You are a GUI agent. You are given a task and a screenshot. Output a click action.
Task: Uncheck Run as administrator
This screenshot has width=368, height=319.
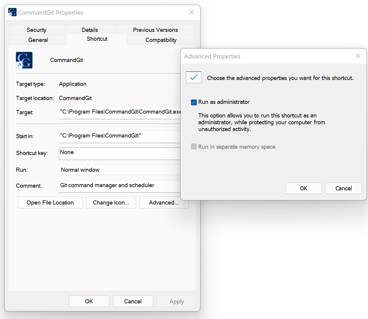tap(194, 102)
